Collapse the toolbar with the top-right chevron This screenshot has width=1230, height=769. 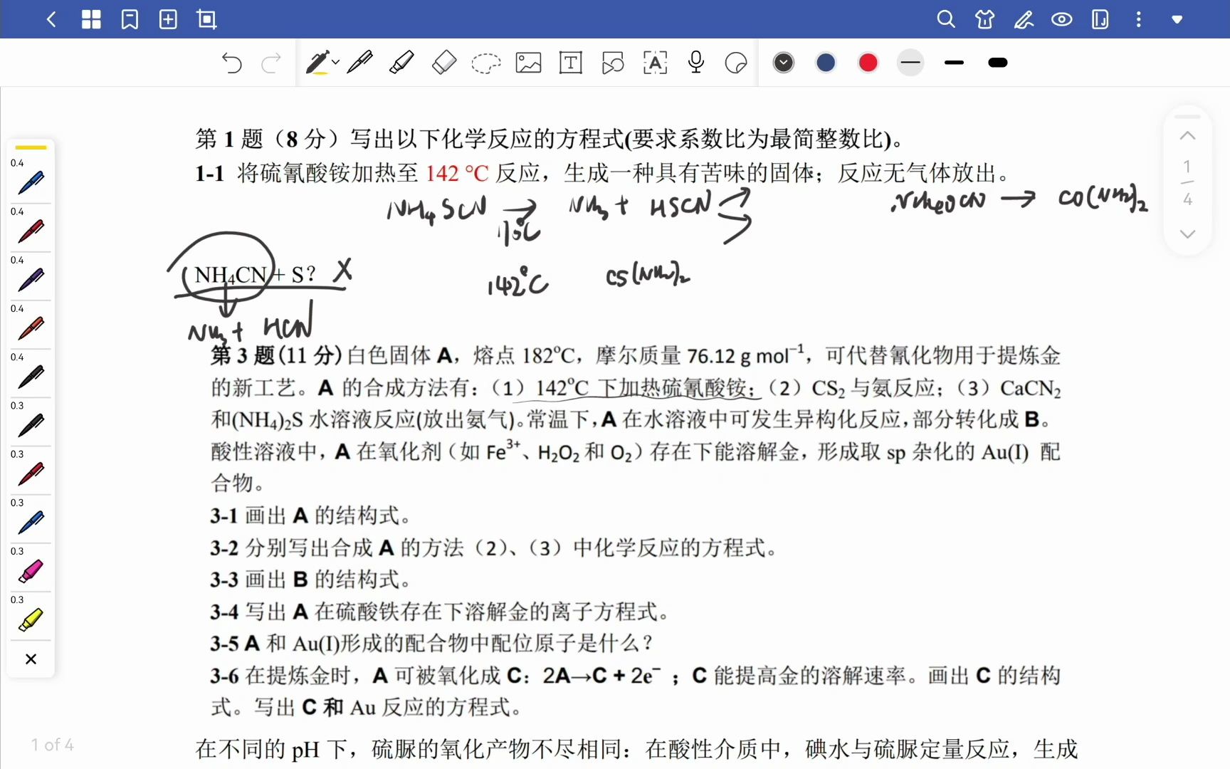point(1177,19)
